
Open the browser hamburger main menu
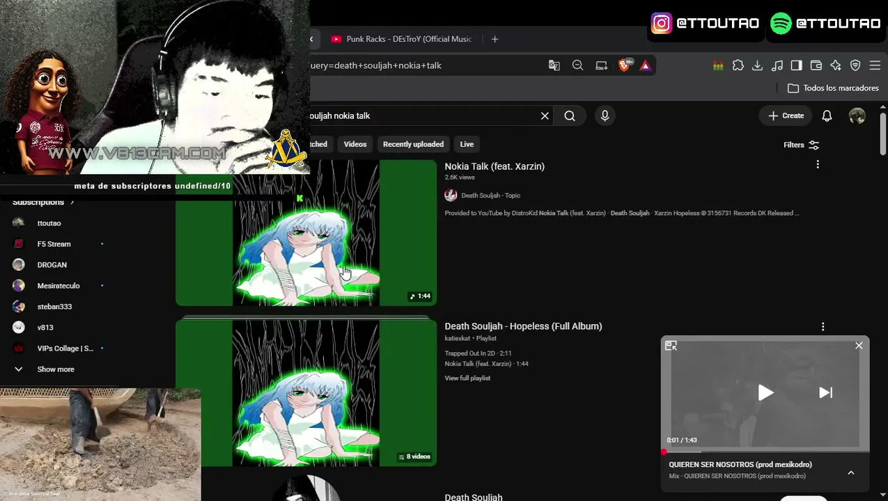tap(875, 65)
